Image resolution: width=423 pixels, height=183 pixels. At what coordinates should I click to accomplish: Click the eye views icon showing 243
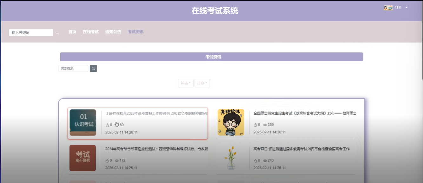265,160
